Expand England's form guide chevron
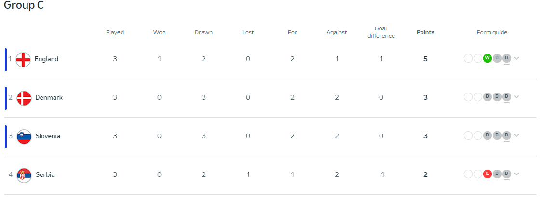This screenshot has height=201, width=543. (x=516, y=58)
